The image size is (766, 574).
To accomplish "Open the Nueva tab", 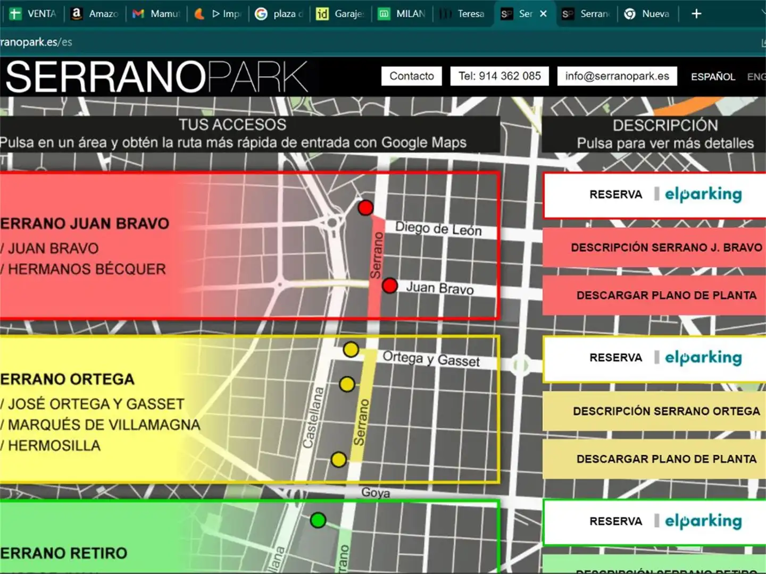I will coord(647,14).
